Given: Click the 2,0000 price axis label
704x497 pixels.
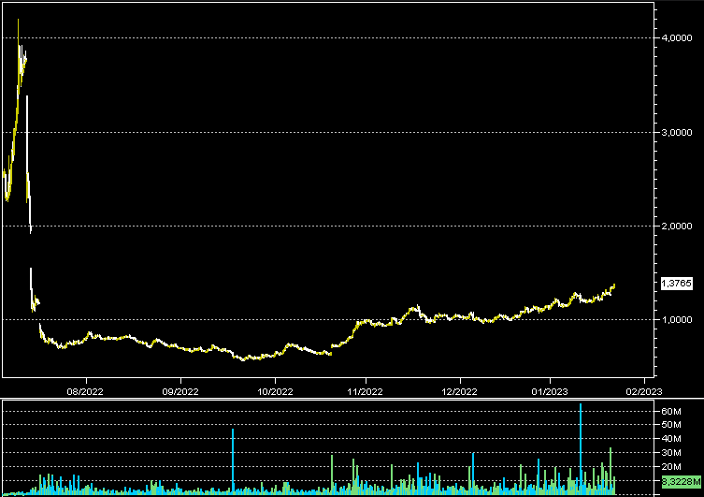Looking at the screenshot, I should pyautogui.click(x=677, y=226).
